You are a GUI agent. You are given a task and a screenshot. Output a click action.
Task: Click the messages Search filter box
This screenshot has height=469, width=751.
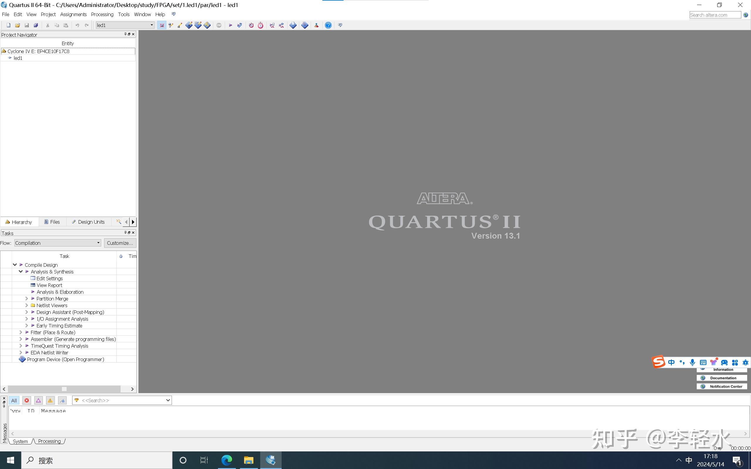[x=122, y=400]
